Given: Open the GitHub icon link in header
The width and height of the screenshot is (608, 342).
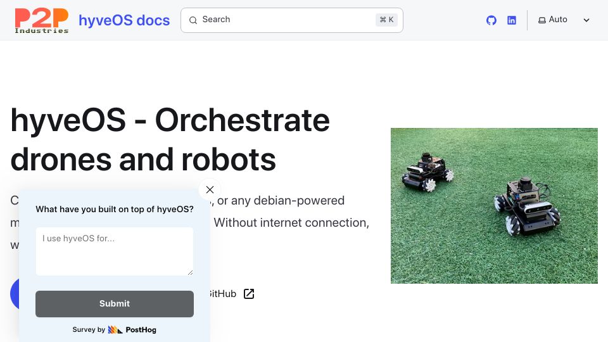Looking at the screenshot, I should point(491,20).
